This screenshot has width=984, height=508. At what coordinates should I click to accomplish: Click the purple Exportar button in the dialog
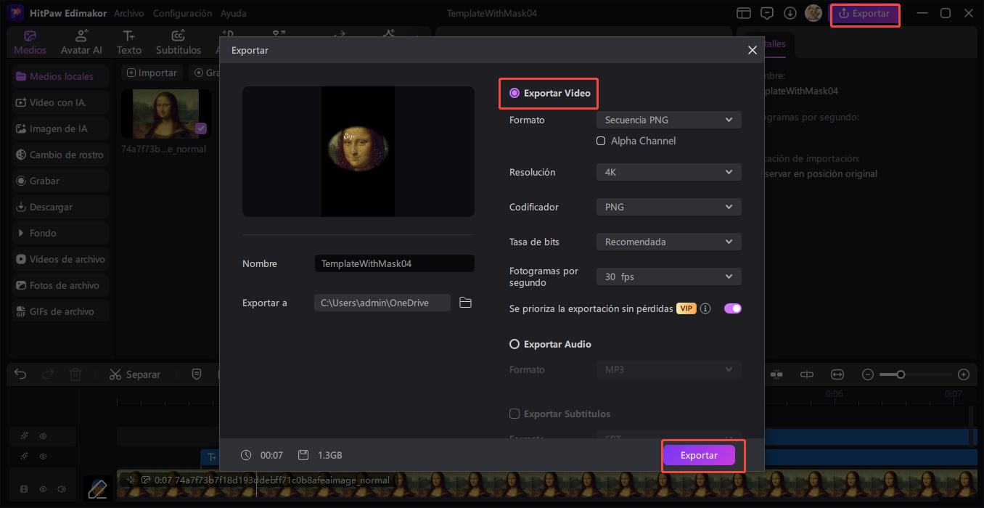699,455
